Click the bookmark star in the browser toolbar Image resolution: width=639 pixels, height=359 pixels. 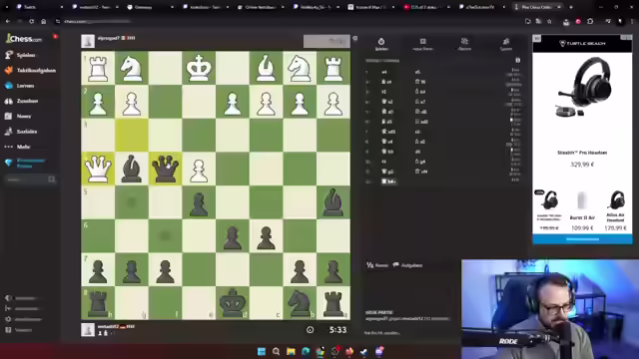[549, 21]
